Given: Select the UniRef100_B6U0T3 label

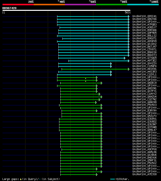Looking at the screenshot, I should [144, 55].
